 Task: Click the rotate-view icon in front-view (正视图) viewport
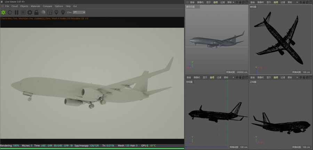coord(307,77)
